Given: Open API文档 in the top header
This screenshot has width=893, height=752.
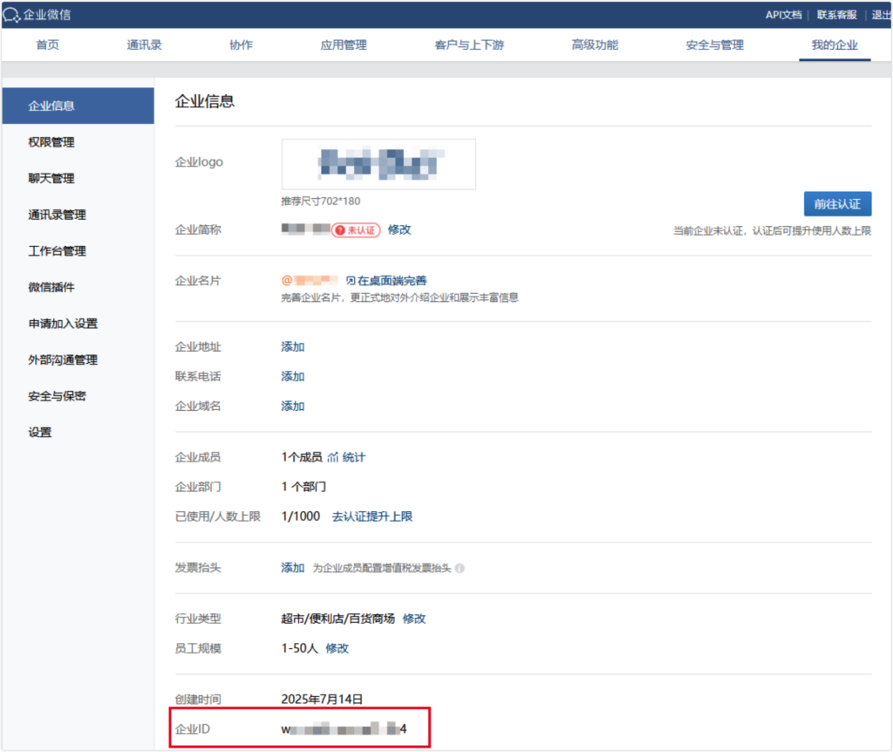Looking at the screenshot, I should (x=783, y=15).
